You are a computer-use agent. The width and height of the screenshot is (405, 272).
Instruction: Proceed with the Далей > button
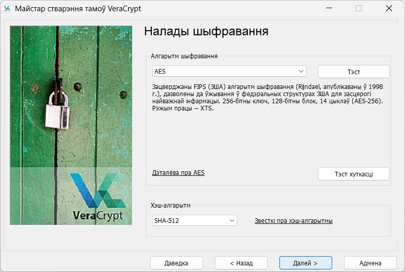tap(306, 263)
